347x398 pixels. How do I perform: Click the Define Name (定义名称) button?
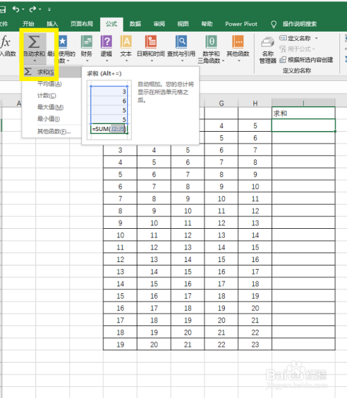click(295, 38)
